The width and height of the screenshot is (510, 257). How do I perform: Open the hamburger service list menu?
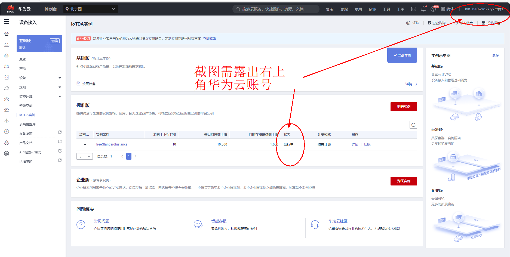coord(7,22)
